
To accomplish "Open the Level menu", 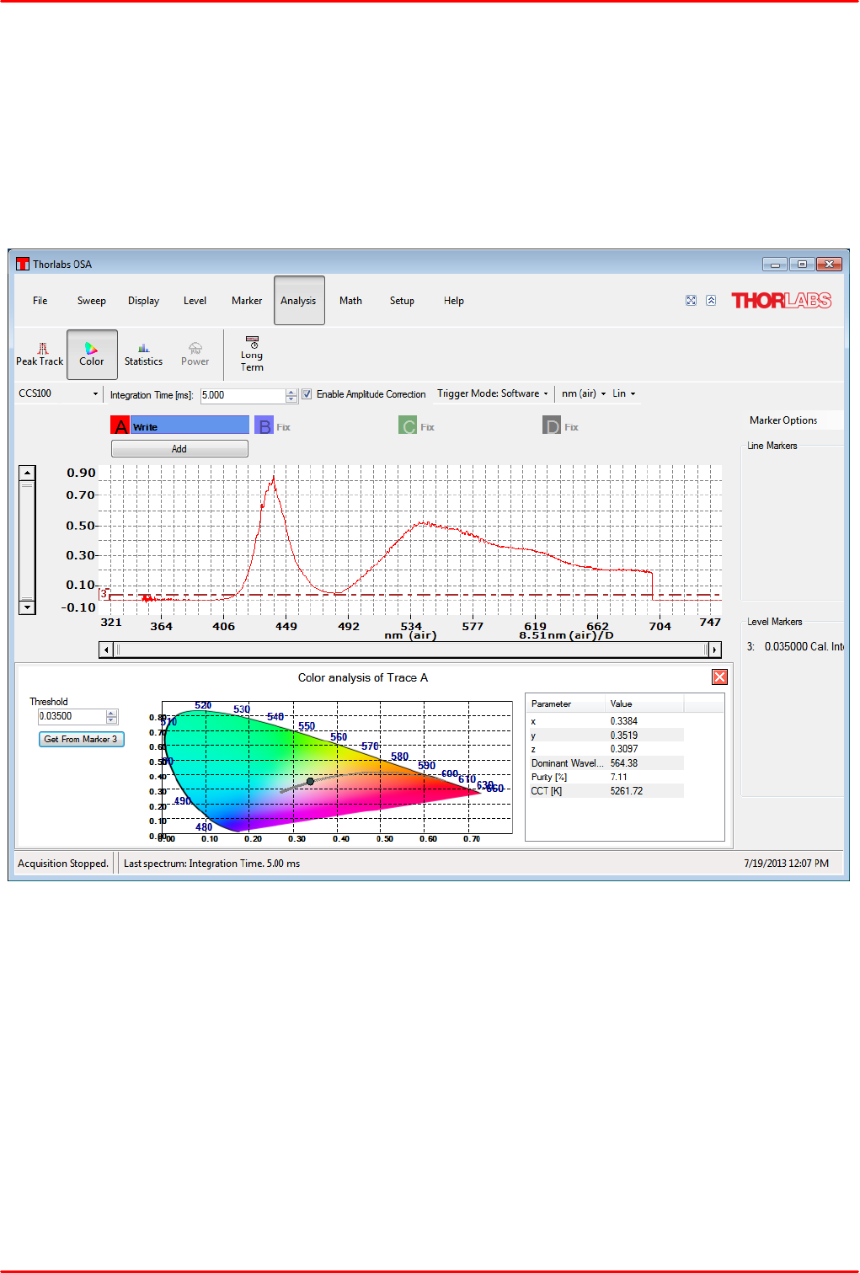I will [x=195, y=301].
